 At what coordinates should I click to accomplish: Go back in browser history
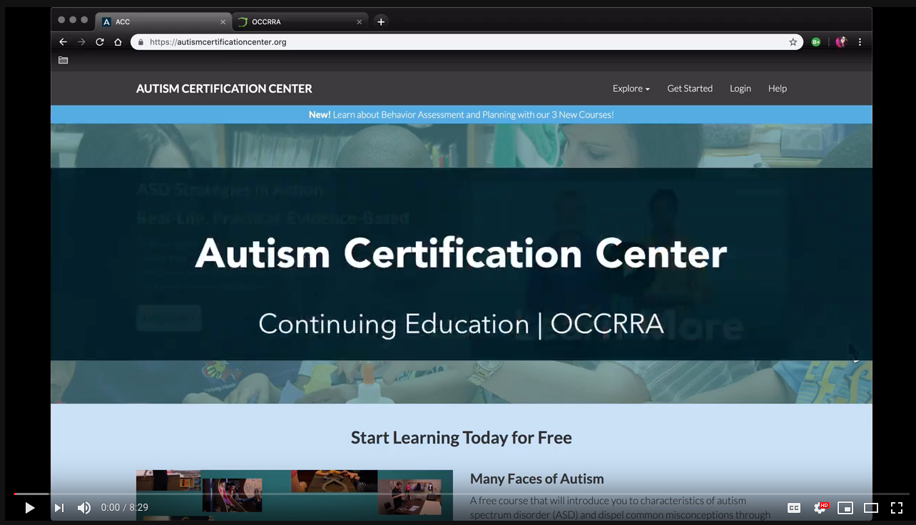click(63, 42)
